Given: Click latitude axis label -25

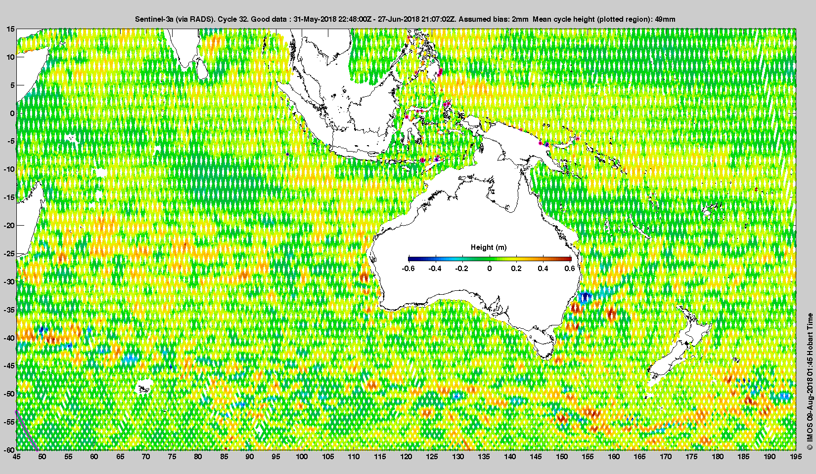Looking at the screenshot, I should pyautogui.click(x=9, y=254).
